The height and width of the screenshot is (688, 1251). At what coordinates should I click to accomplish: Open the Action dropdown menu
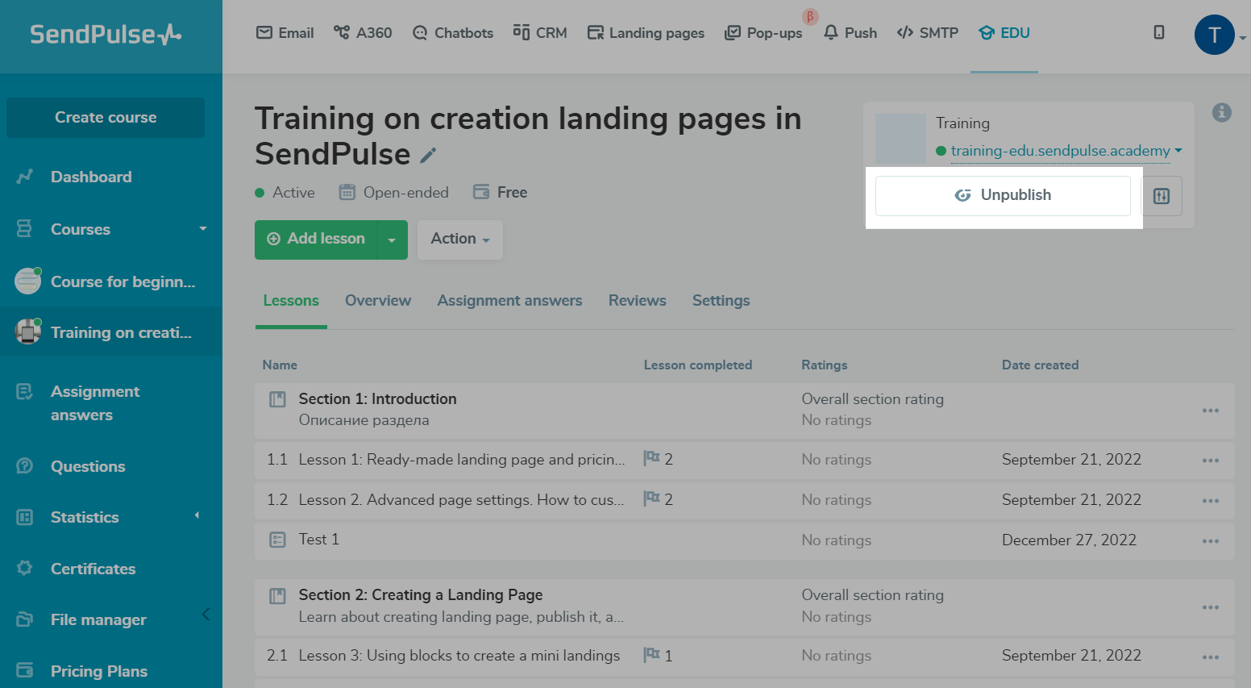(x=459, y=239)
